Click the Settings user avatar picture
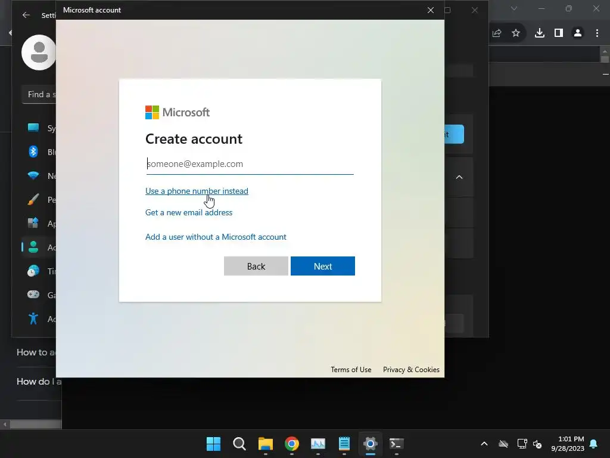This screenshot has height=458, width=610. 39,52
